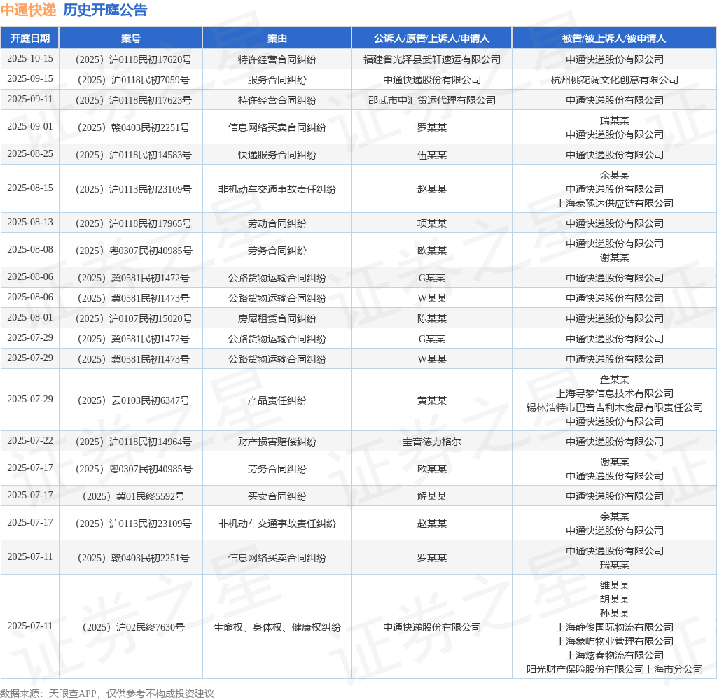Click defendant 雒某某

pyautogui.click(x=615, y=585)
